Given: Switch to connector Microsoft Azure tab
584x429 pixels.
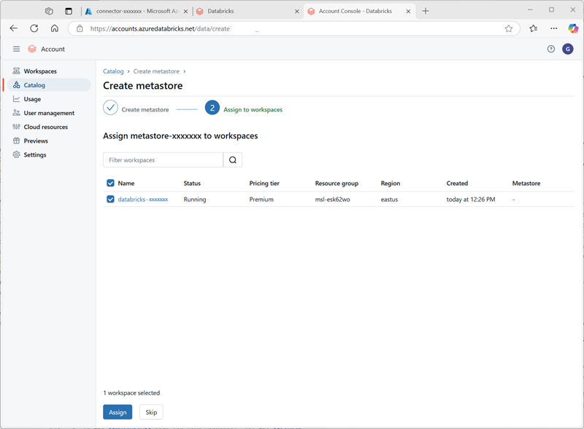Looking at the screenshot, I should click(136, 11).
